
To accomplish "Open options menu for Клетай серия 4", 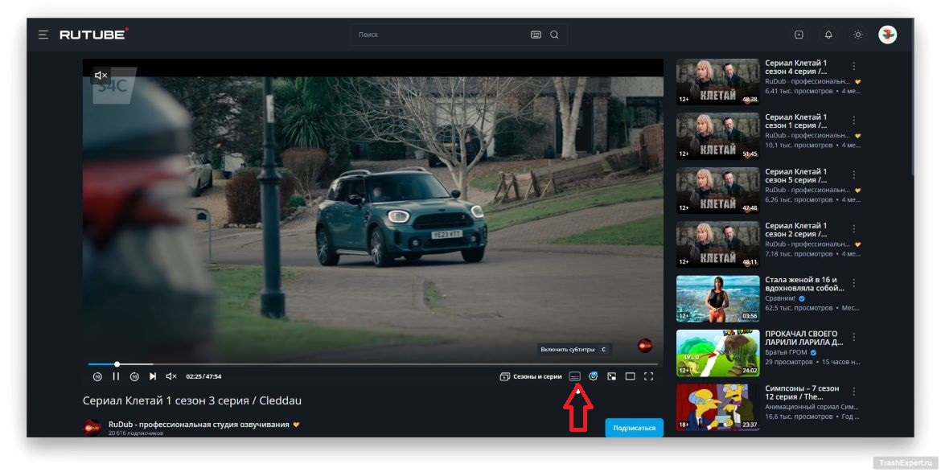I will tap(854, 66).
